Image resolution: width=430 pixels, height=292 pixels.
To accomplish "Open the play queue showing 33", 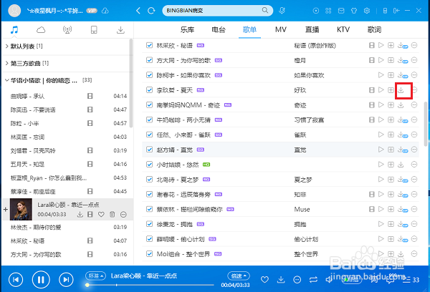I will (x=411, y=280).
